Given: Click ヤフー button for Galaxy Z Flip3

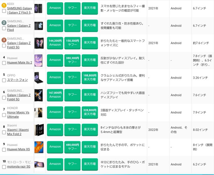Looking at the screenshot, I should (72, 8).
